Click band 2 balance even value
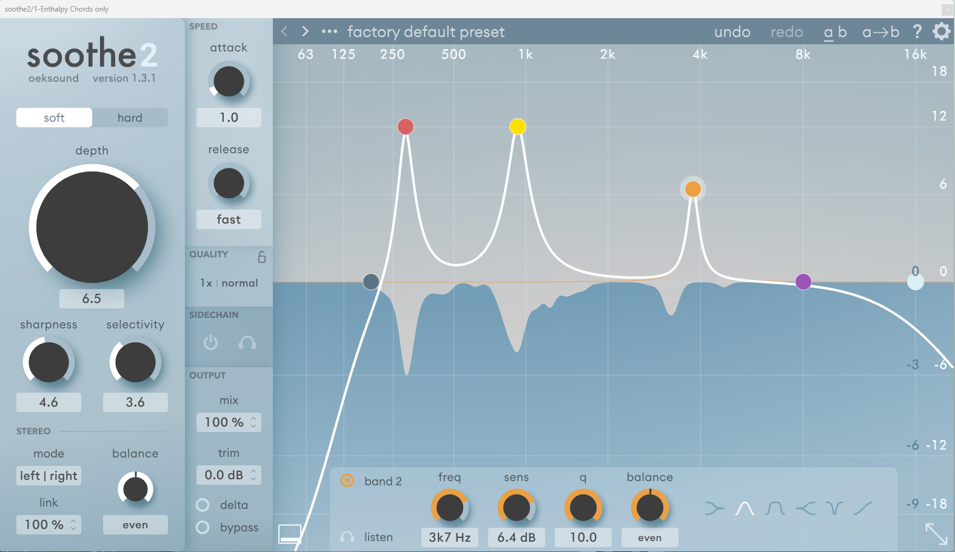 649,537
